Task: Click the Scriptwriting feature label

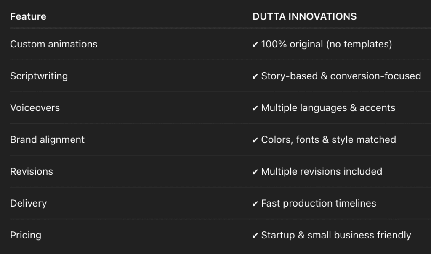Action: point(39,76)
